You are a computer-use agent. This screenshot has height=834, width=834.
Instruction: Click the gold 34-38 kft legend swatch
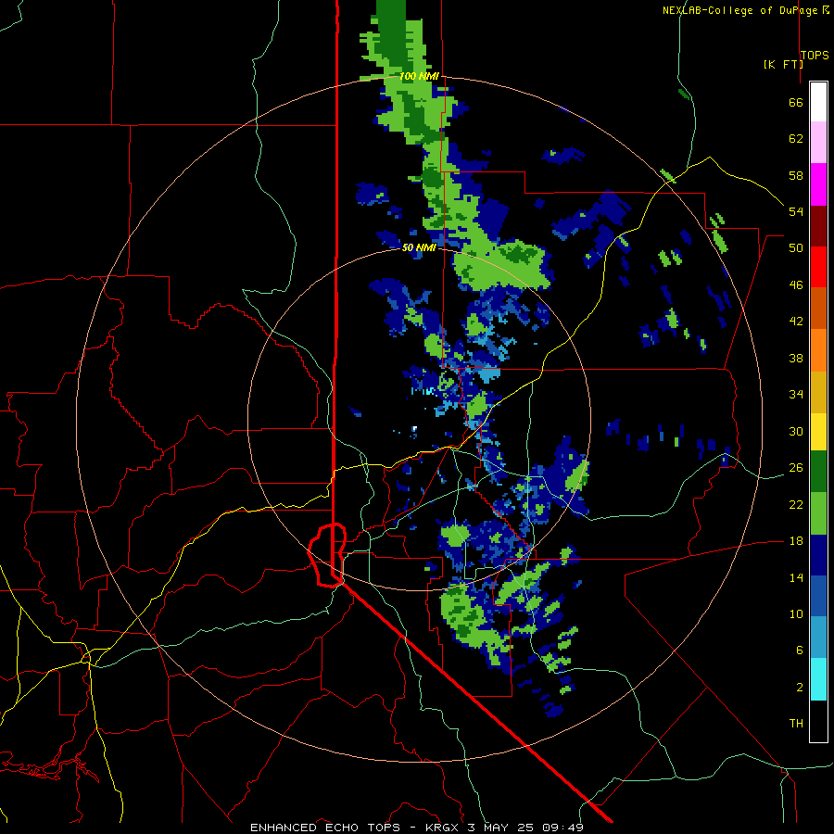pyautogui.click(x=818, y=392)
